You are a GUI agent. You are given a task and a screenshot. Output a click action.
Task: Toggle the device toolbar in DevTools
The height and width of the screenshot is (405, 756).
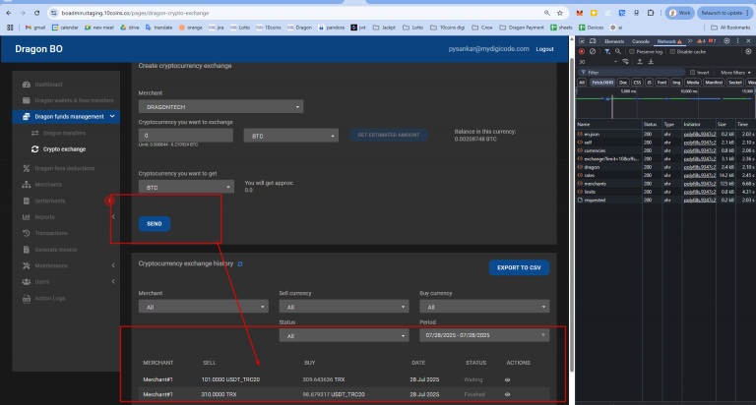[x=593, y=41]
